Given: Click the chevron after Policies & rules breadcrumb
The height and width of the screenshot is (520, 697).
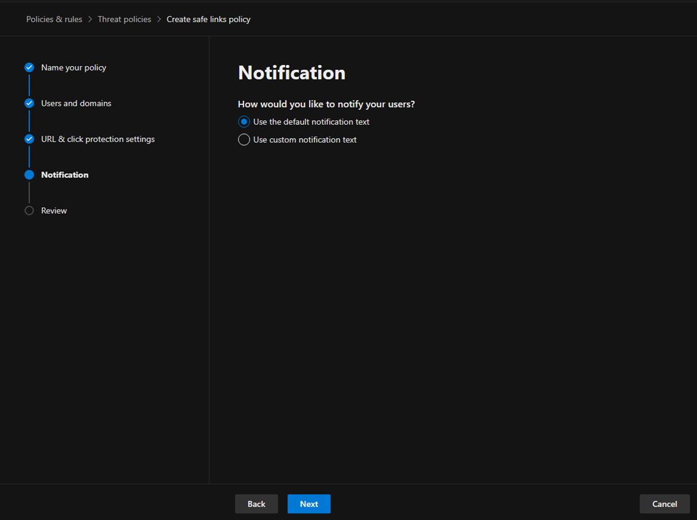Looking at the screenshot, I should (90, 20).
